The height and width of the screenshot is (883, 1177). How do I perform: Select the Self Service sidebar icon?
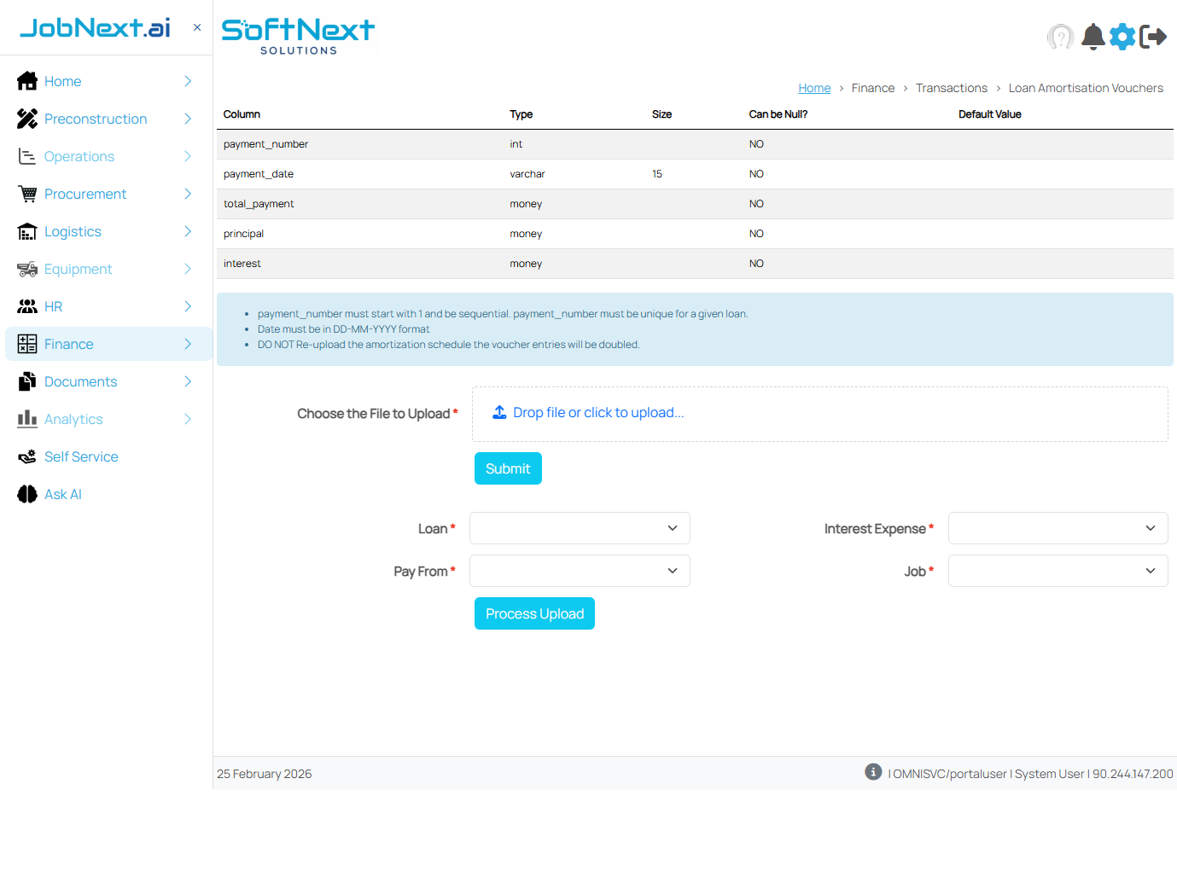26,456
